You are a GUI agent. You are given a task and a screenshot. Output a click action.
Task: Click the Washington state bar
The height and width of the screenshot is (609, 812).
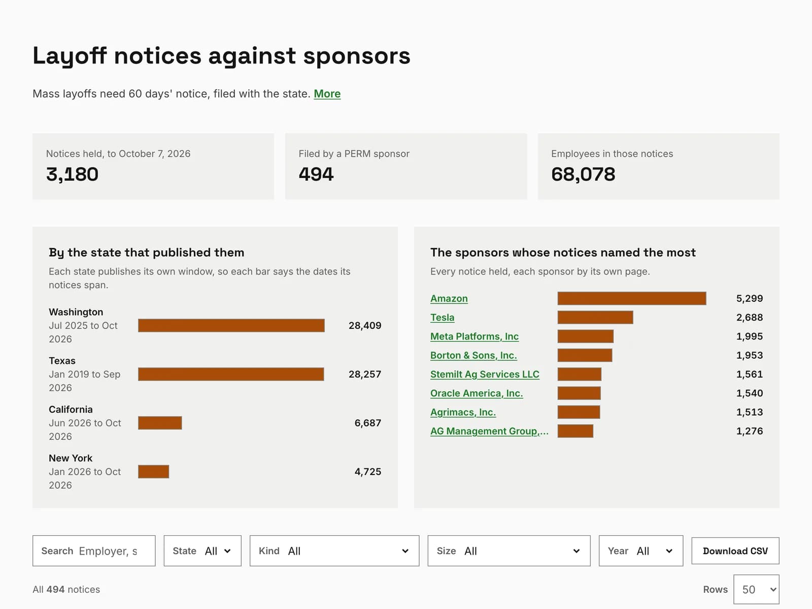pos(231,325)
